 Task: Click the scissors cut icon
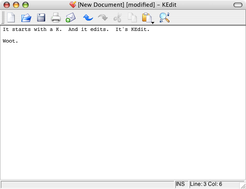point(118,17)
